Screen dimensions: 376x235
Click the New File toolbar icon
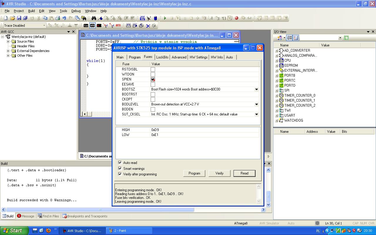pos(6,18)
